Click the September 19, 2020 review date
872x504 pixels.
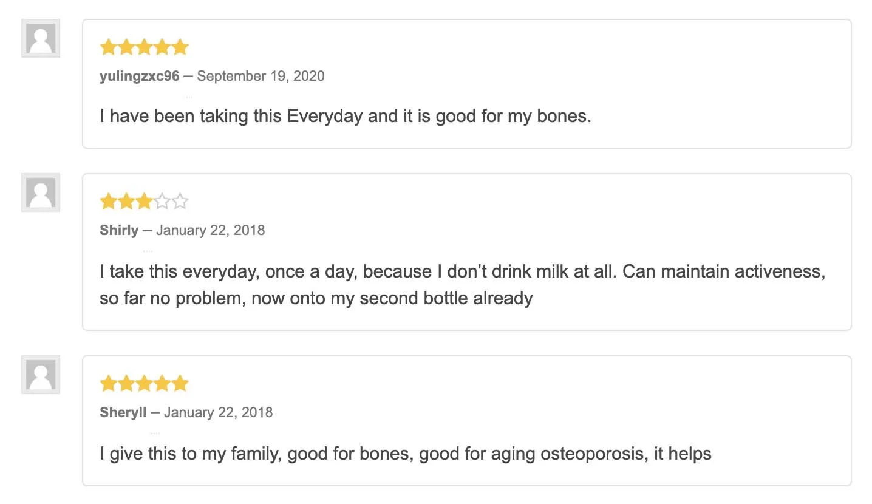pyautogui.click(x=261, y=76)
